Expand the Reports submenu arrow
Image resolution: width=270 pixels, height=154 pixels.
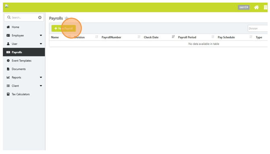[41, 77]
